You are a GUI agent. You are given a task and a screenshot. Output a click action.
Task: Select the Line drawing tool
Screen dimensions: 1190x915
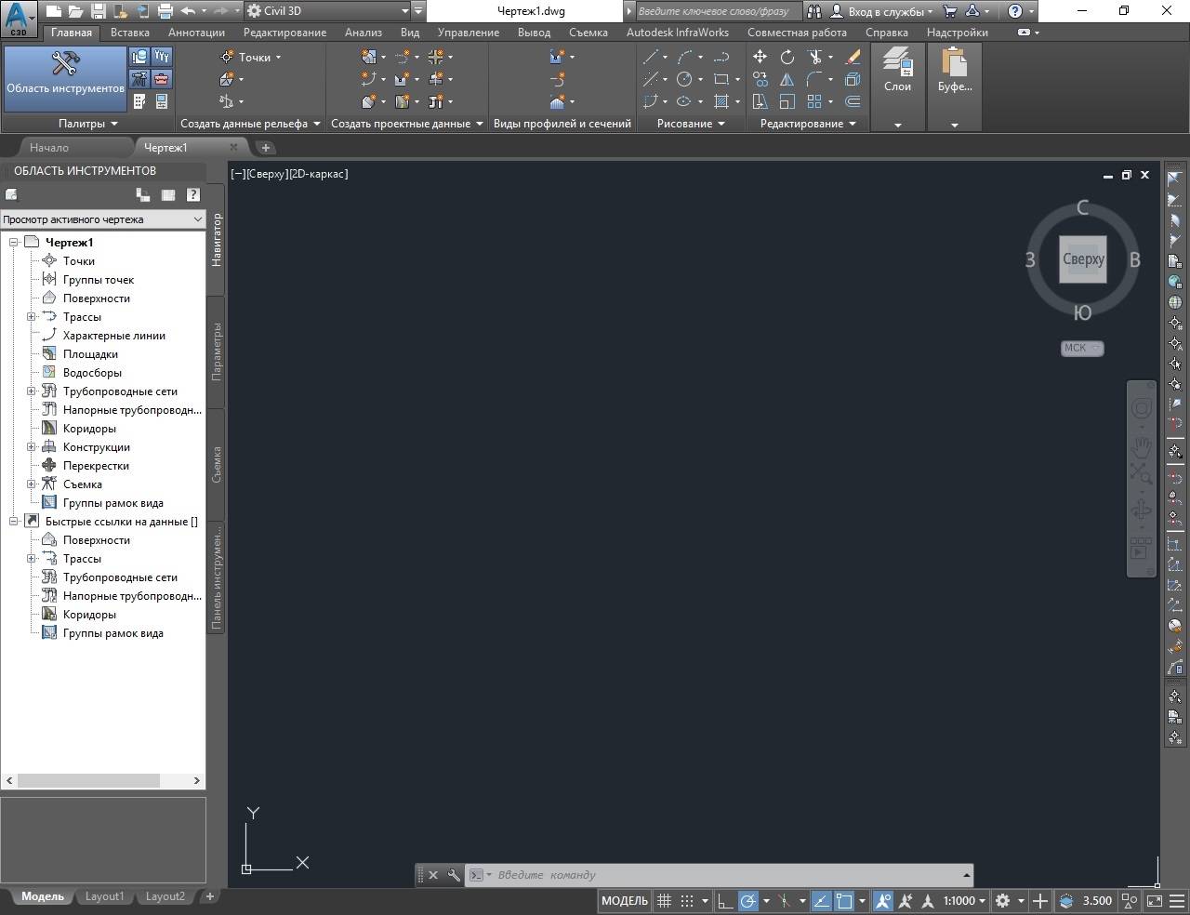click(651, 57)
